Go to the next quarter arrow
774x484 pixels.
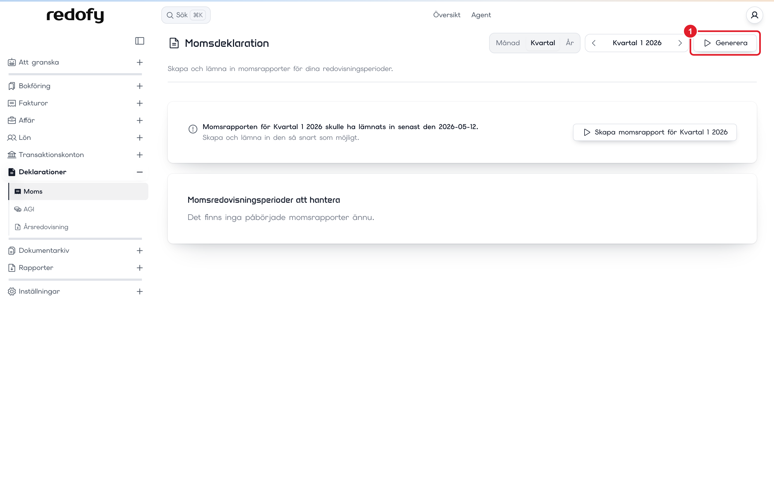coord(680,43)
